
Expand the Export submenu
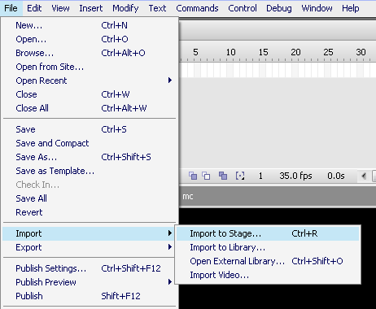(90, 247)
